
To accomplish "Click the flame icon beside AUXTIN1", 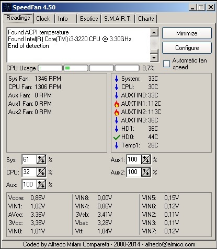I will tap(117, 104).
